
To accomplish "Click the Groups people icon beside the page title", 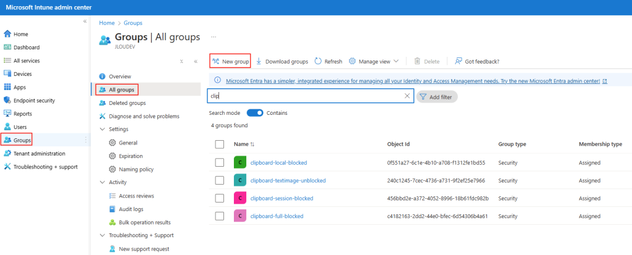I will [x=105, y=40].
